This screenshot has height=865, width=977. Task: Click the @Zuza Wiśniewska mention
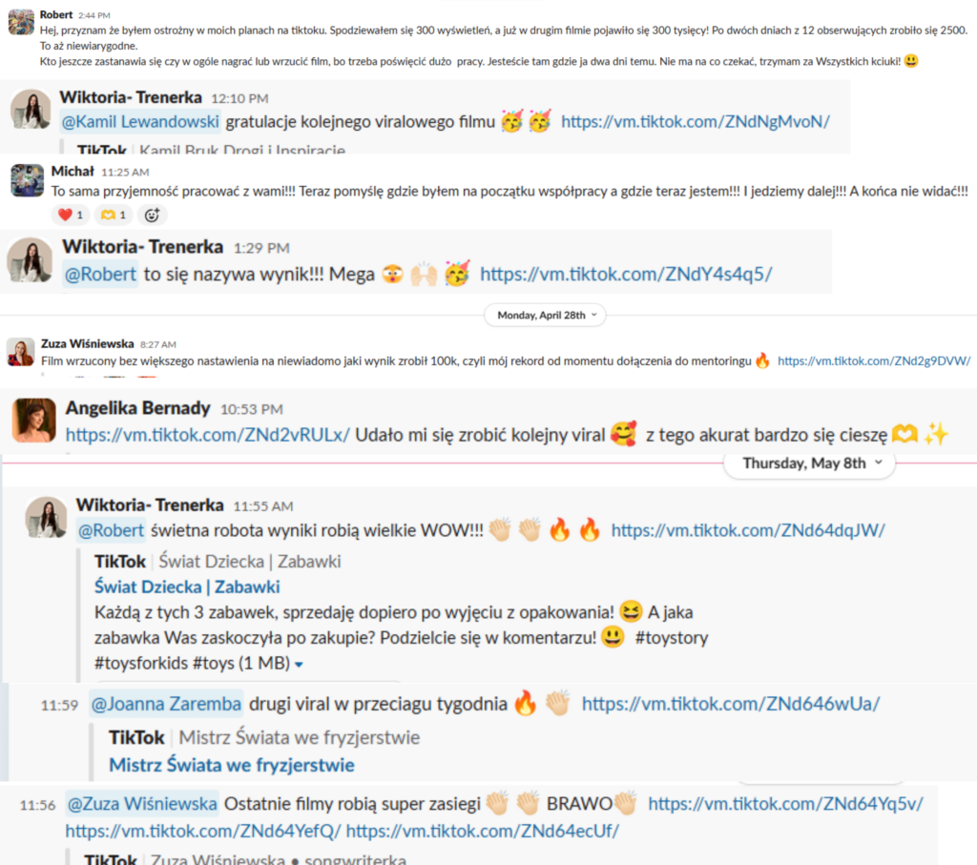point(142,804)
